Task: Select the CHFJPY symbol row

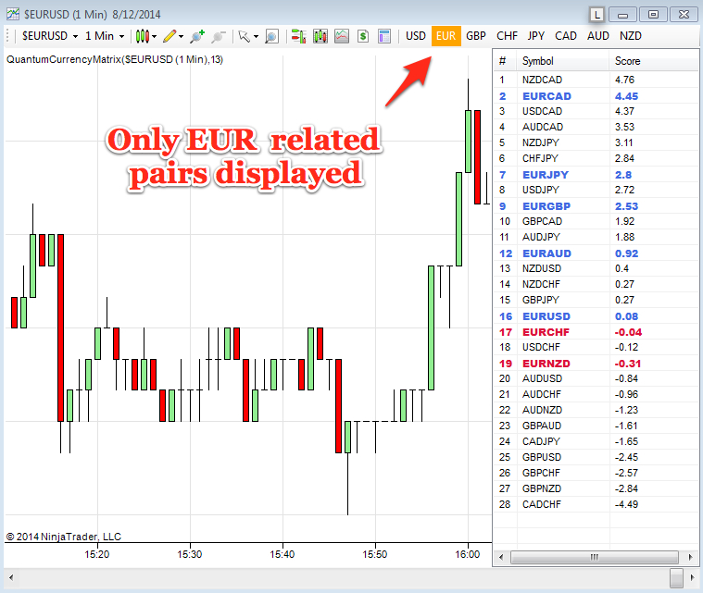Action: click(596, 158)
